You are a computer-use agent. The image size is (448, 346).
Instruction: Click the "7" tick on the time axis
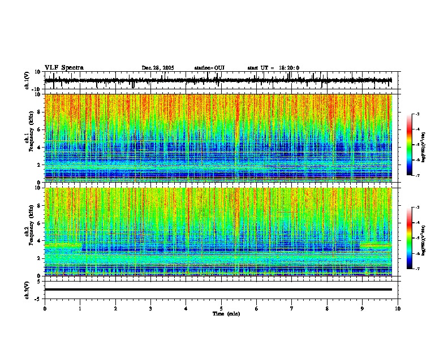[x=292, y=309]
